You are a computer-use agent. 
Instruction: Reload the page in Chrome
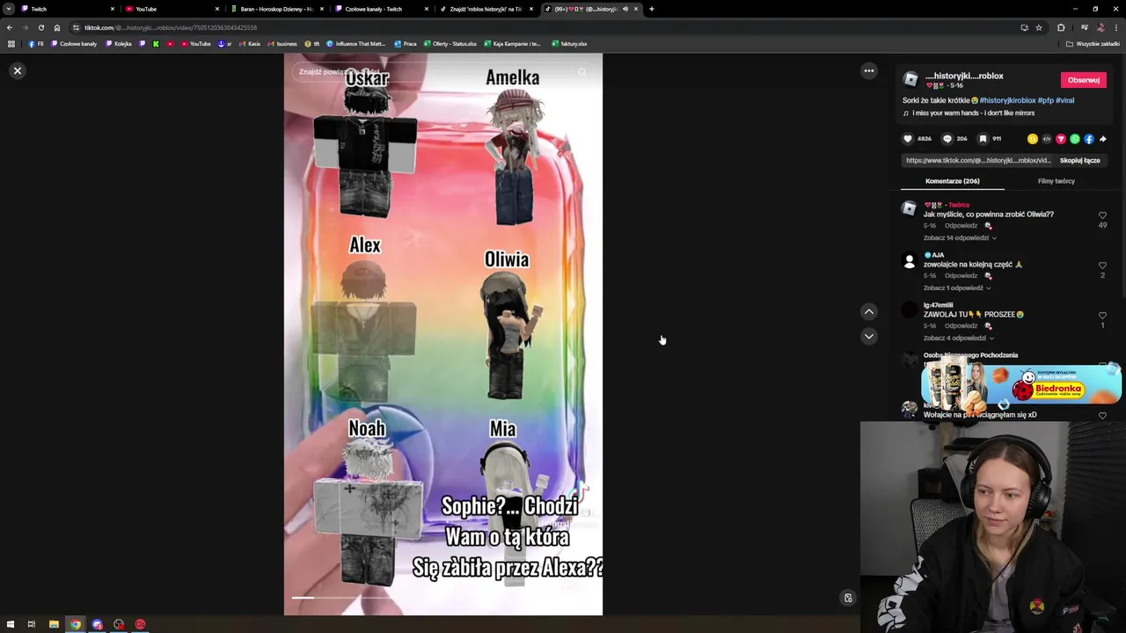click(40, 27)
